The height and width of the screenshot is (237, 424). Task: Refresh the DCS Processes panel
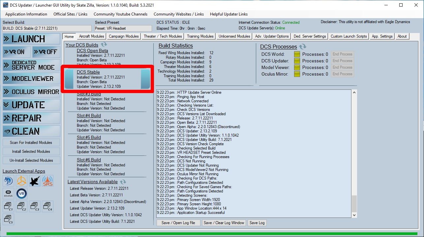(x=303, y=47)
